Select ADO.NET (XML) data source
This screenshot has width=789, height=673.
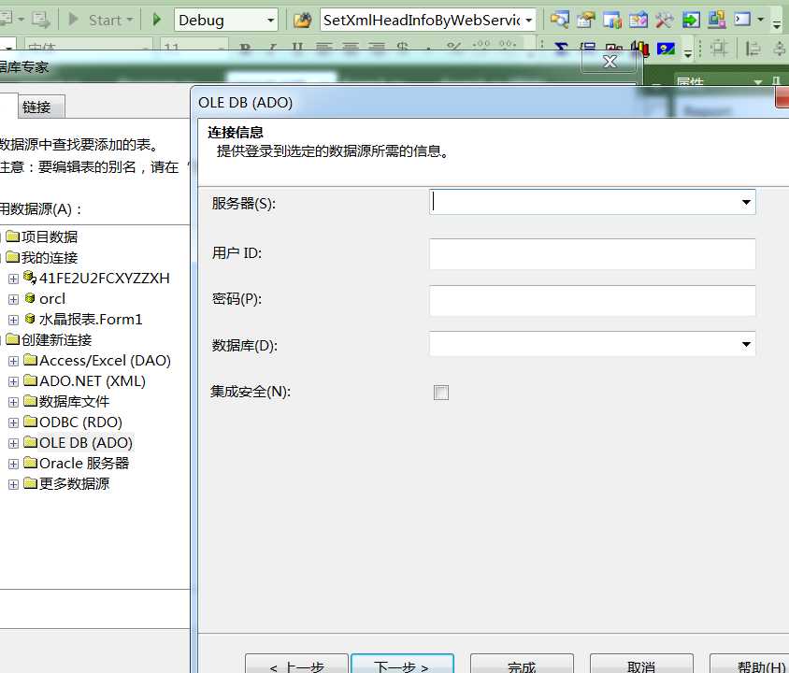pyautogui.click(x=93, y=381)
